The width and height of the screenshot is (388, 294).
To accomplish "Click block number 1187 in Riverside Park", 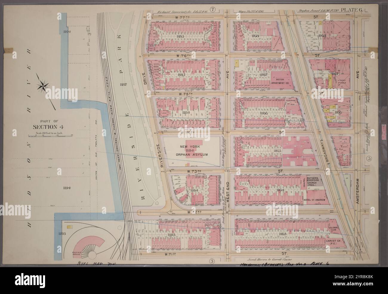I will point(123,84).
